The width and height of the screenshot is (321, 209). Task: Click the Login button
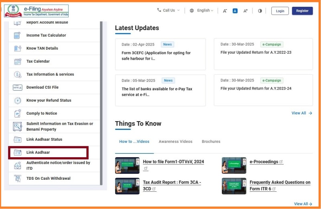[280, 11]
